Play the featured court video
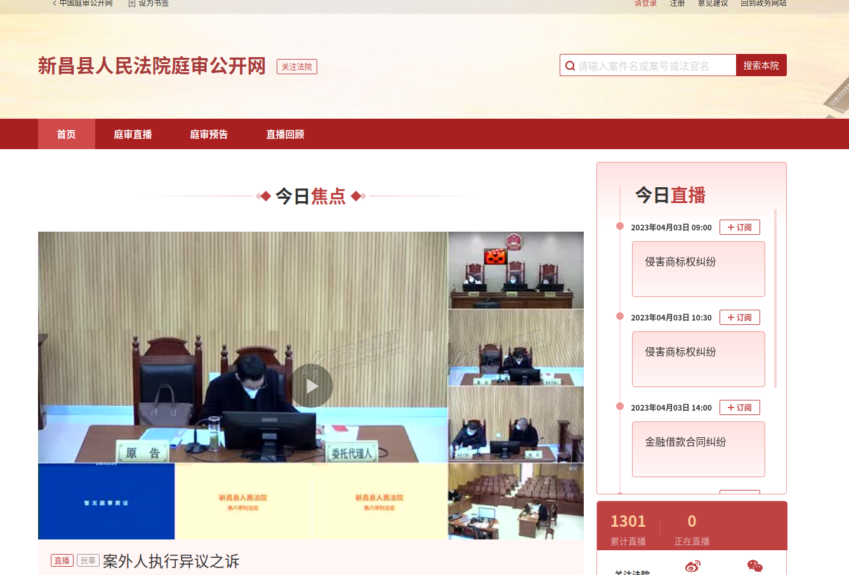 pyautogui.click(x=312, y=385)
